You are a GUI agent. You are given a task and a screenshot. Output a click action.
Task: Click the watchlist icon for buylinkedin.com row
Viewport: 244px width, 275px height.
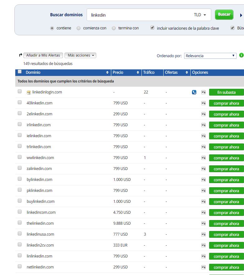click(x=203, y=202)
